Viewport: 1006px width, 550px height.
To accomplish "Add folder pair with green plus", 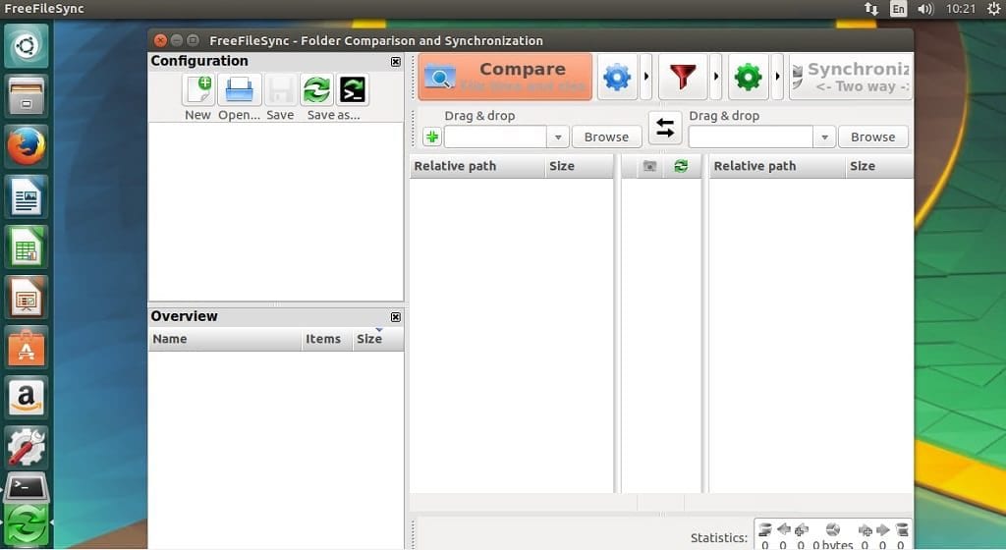I will [432, 137].
